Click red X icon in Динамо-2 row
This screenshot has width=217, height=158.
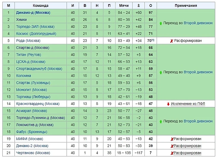172,146
